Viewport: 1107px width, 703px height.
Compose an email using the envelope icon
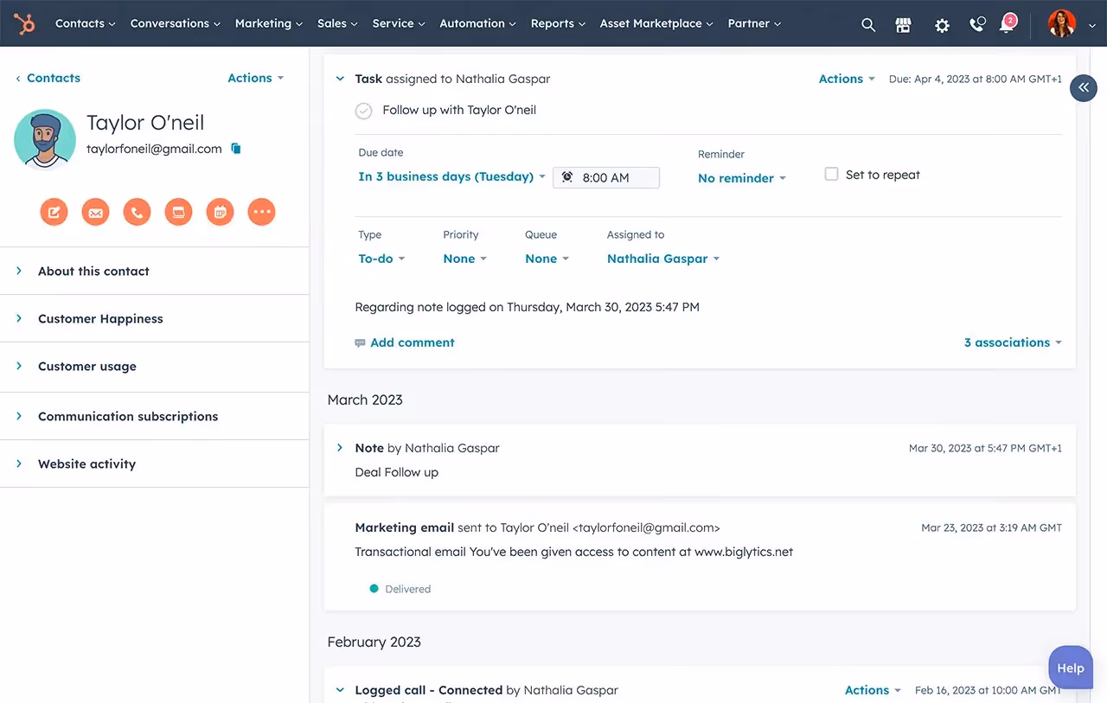coord(95,211)
